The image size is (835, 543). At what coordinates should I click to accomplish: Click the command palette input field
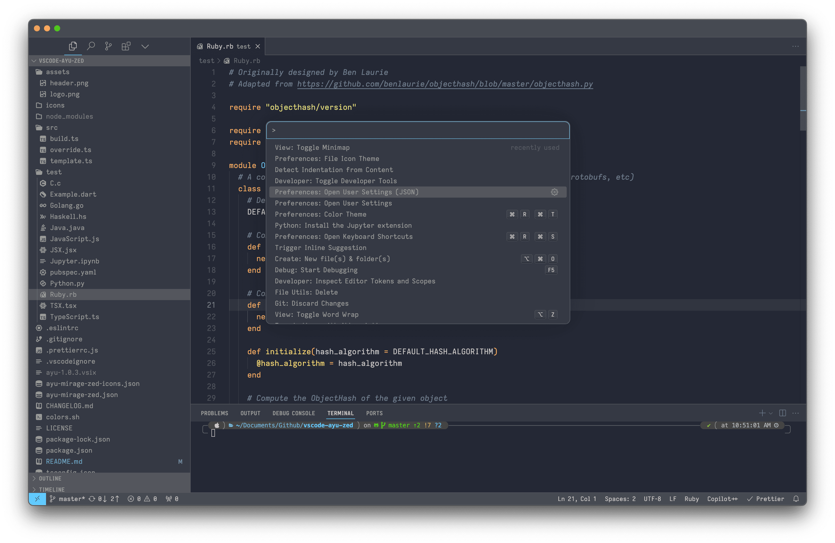tap(417, 130)
